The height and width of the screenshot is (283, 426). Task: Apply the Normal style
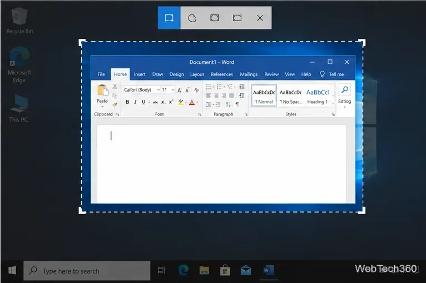coord(264,95)
